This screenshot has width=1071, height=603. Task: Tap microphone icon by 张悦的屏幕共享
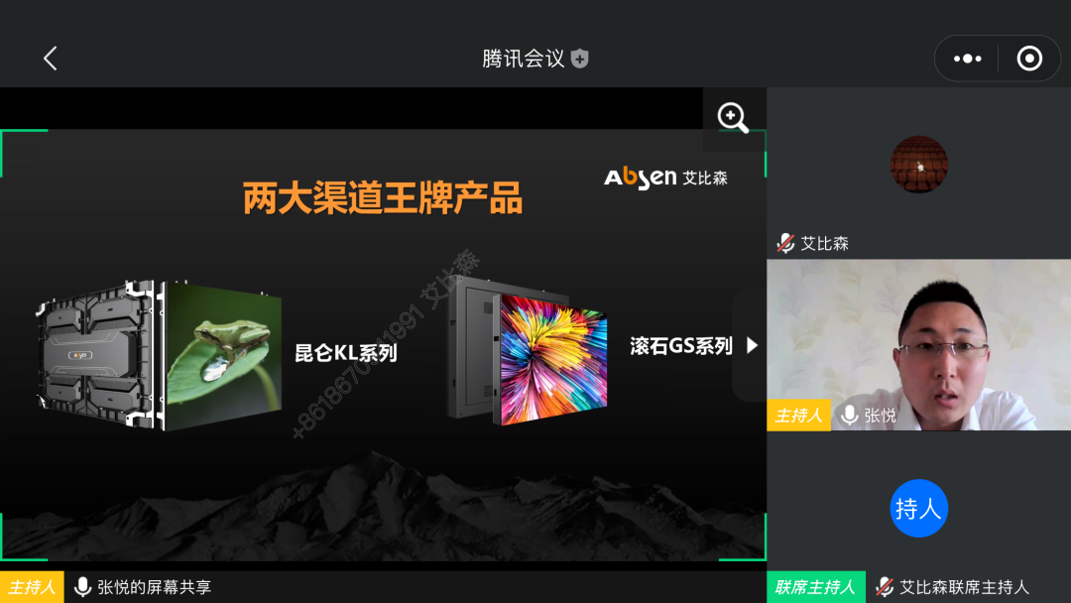[82, 586]
